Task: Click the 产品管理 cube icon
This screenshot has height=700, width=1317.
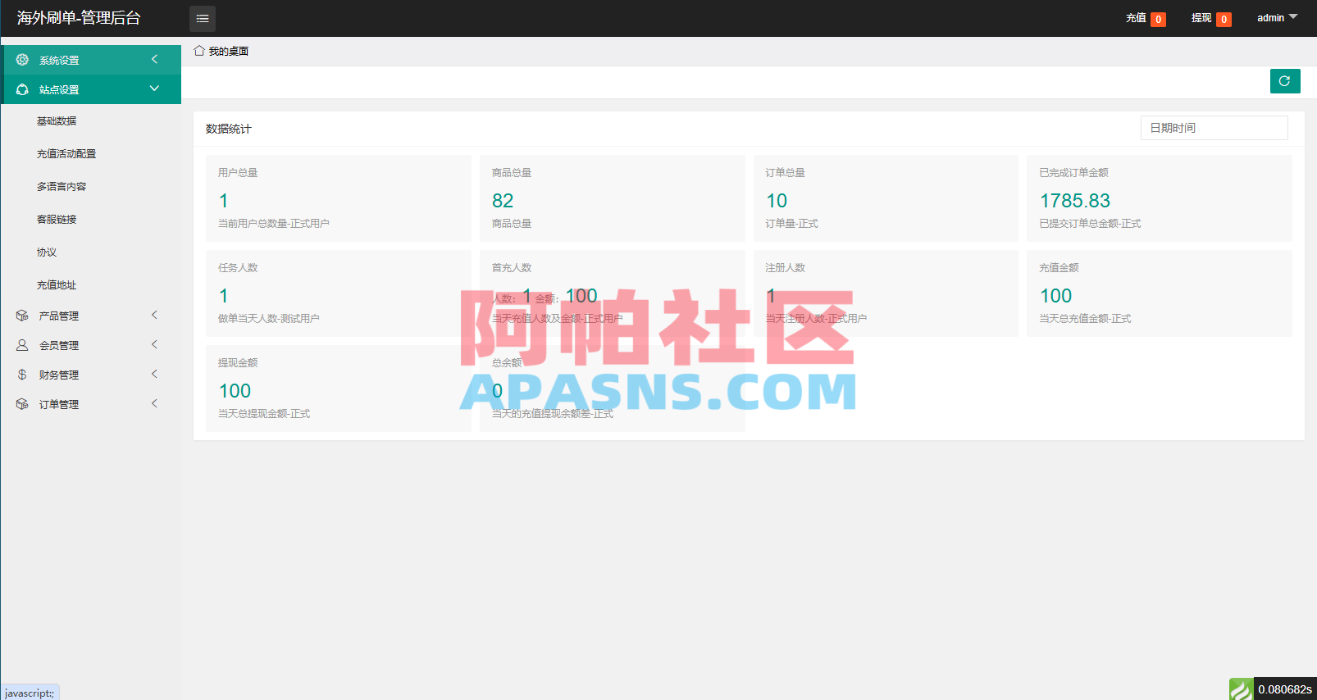Action: (22, 316)
